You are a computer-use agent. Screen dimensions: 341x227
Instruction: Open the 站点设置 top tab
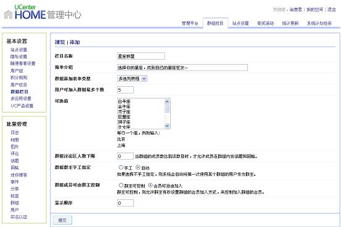coord(240,23)
